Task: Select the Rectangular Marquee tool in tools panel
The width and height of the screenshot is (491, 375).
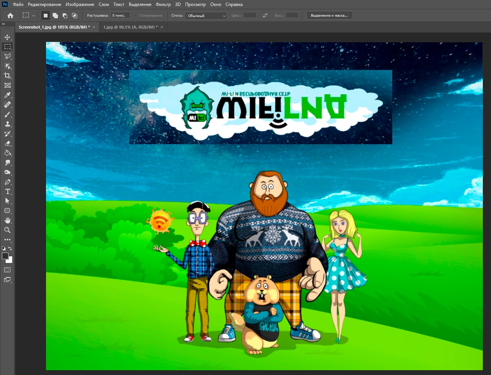Action: point(7,47)
